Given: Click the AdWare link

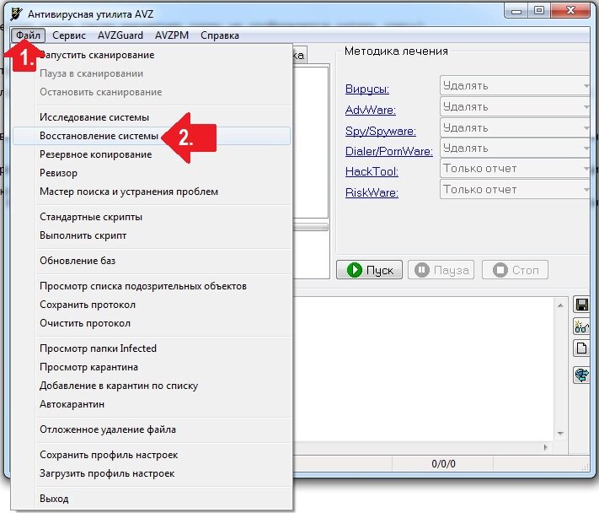Looking at the screenshot, I should [x=370, y=110].
